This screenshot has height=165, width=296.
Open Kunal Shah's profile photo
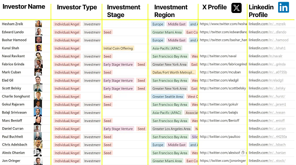pos(39,48)
